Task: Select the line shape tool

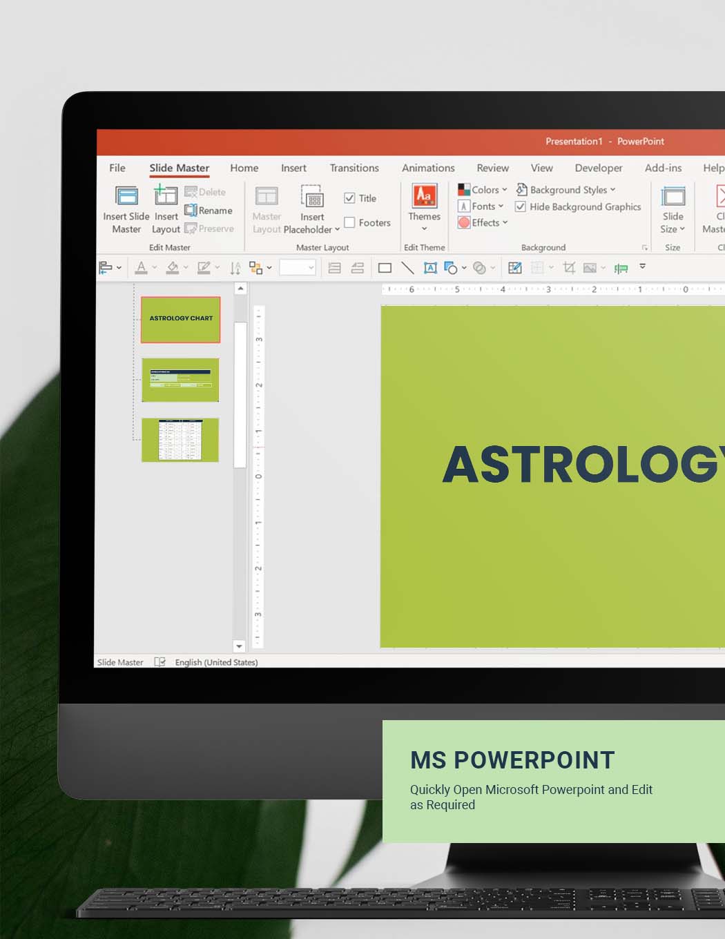Action: (407, 268)
